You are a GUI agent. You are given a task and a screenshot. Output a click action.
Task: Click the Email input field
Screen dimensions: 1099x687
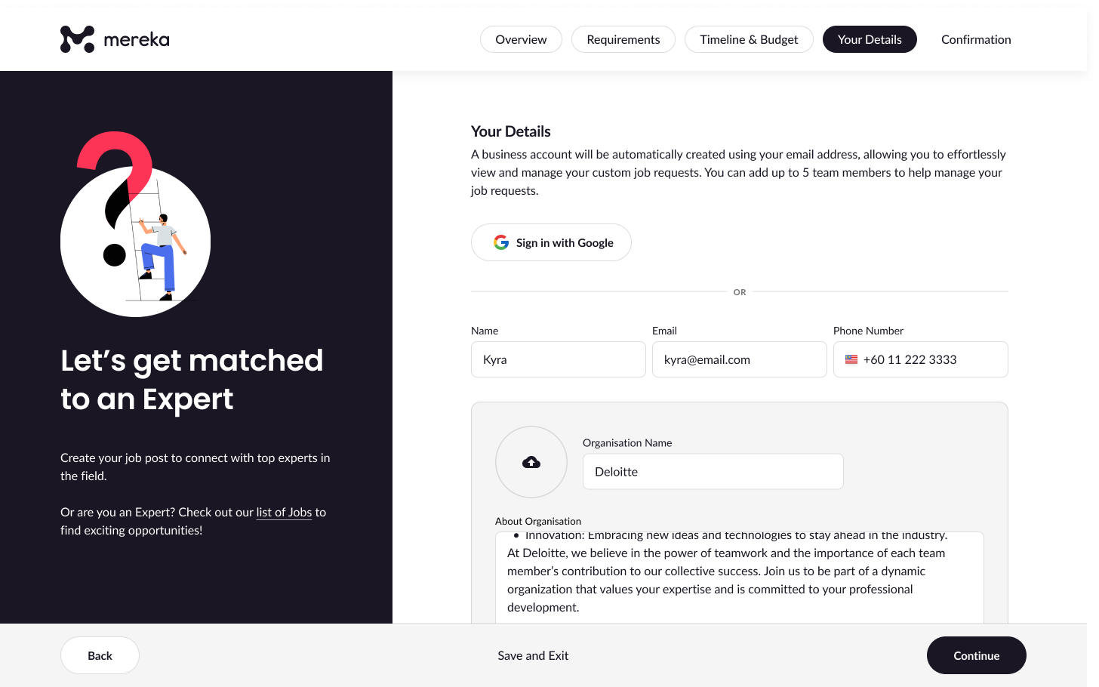(739, 360)
